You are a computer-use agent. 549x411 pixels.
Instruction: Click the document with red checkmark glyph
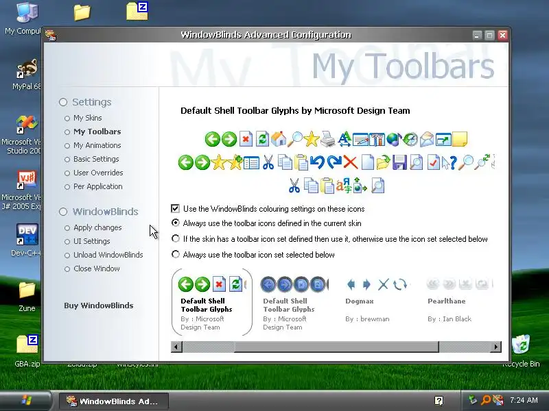[x=433, y=162]
